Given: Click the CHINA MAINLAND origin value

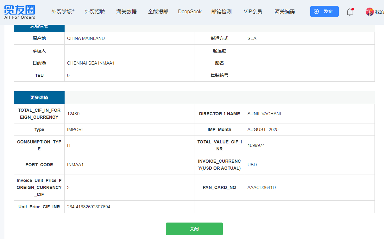Looking at the screenshot, I should coord(86,38).
